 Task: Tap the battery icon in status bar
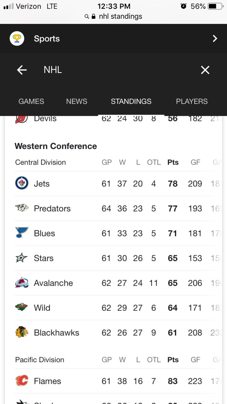216,6
